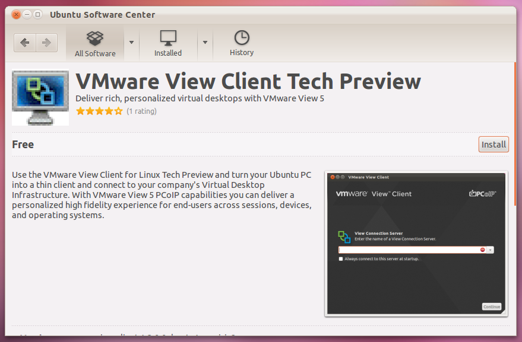522x342 pixels.
Task: Click the Free price label
Action: click(23, 145)
